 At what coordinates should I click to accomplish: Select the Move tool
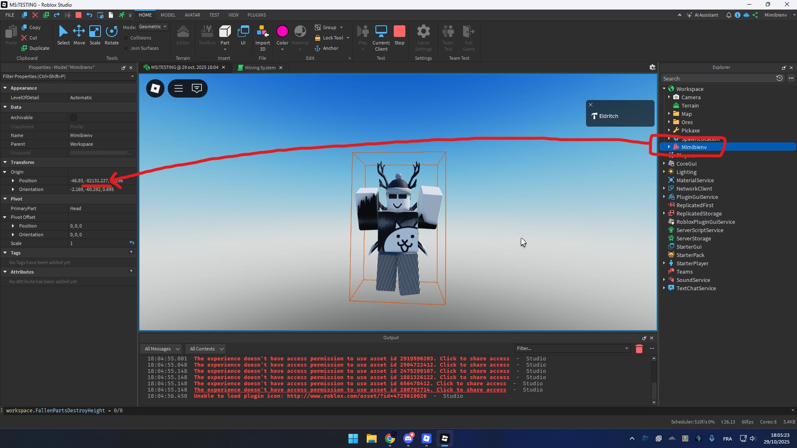click(x=79, y=35)
